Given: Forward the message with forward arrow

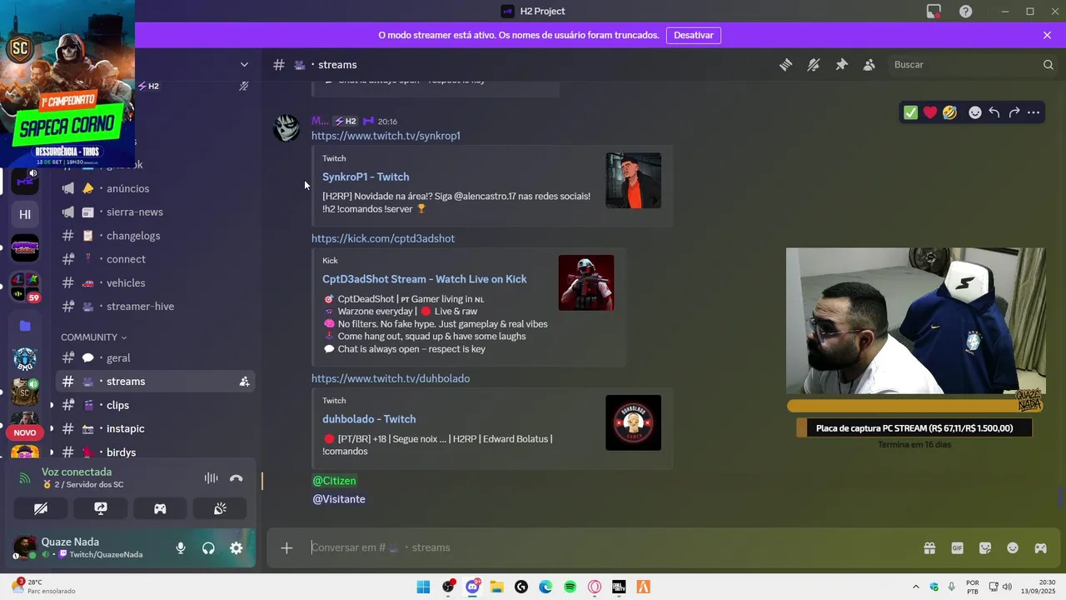Looking at the screenshot, I should (1014, 112).
